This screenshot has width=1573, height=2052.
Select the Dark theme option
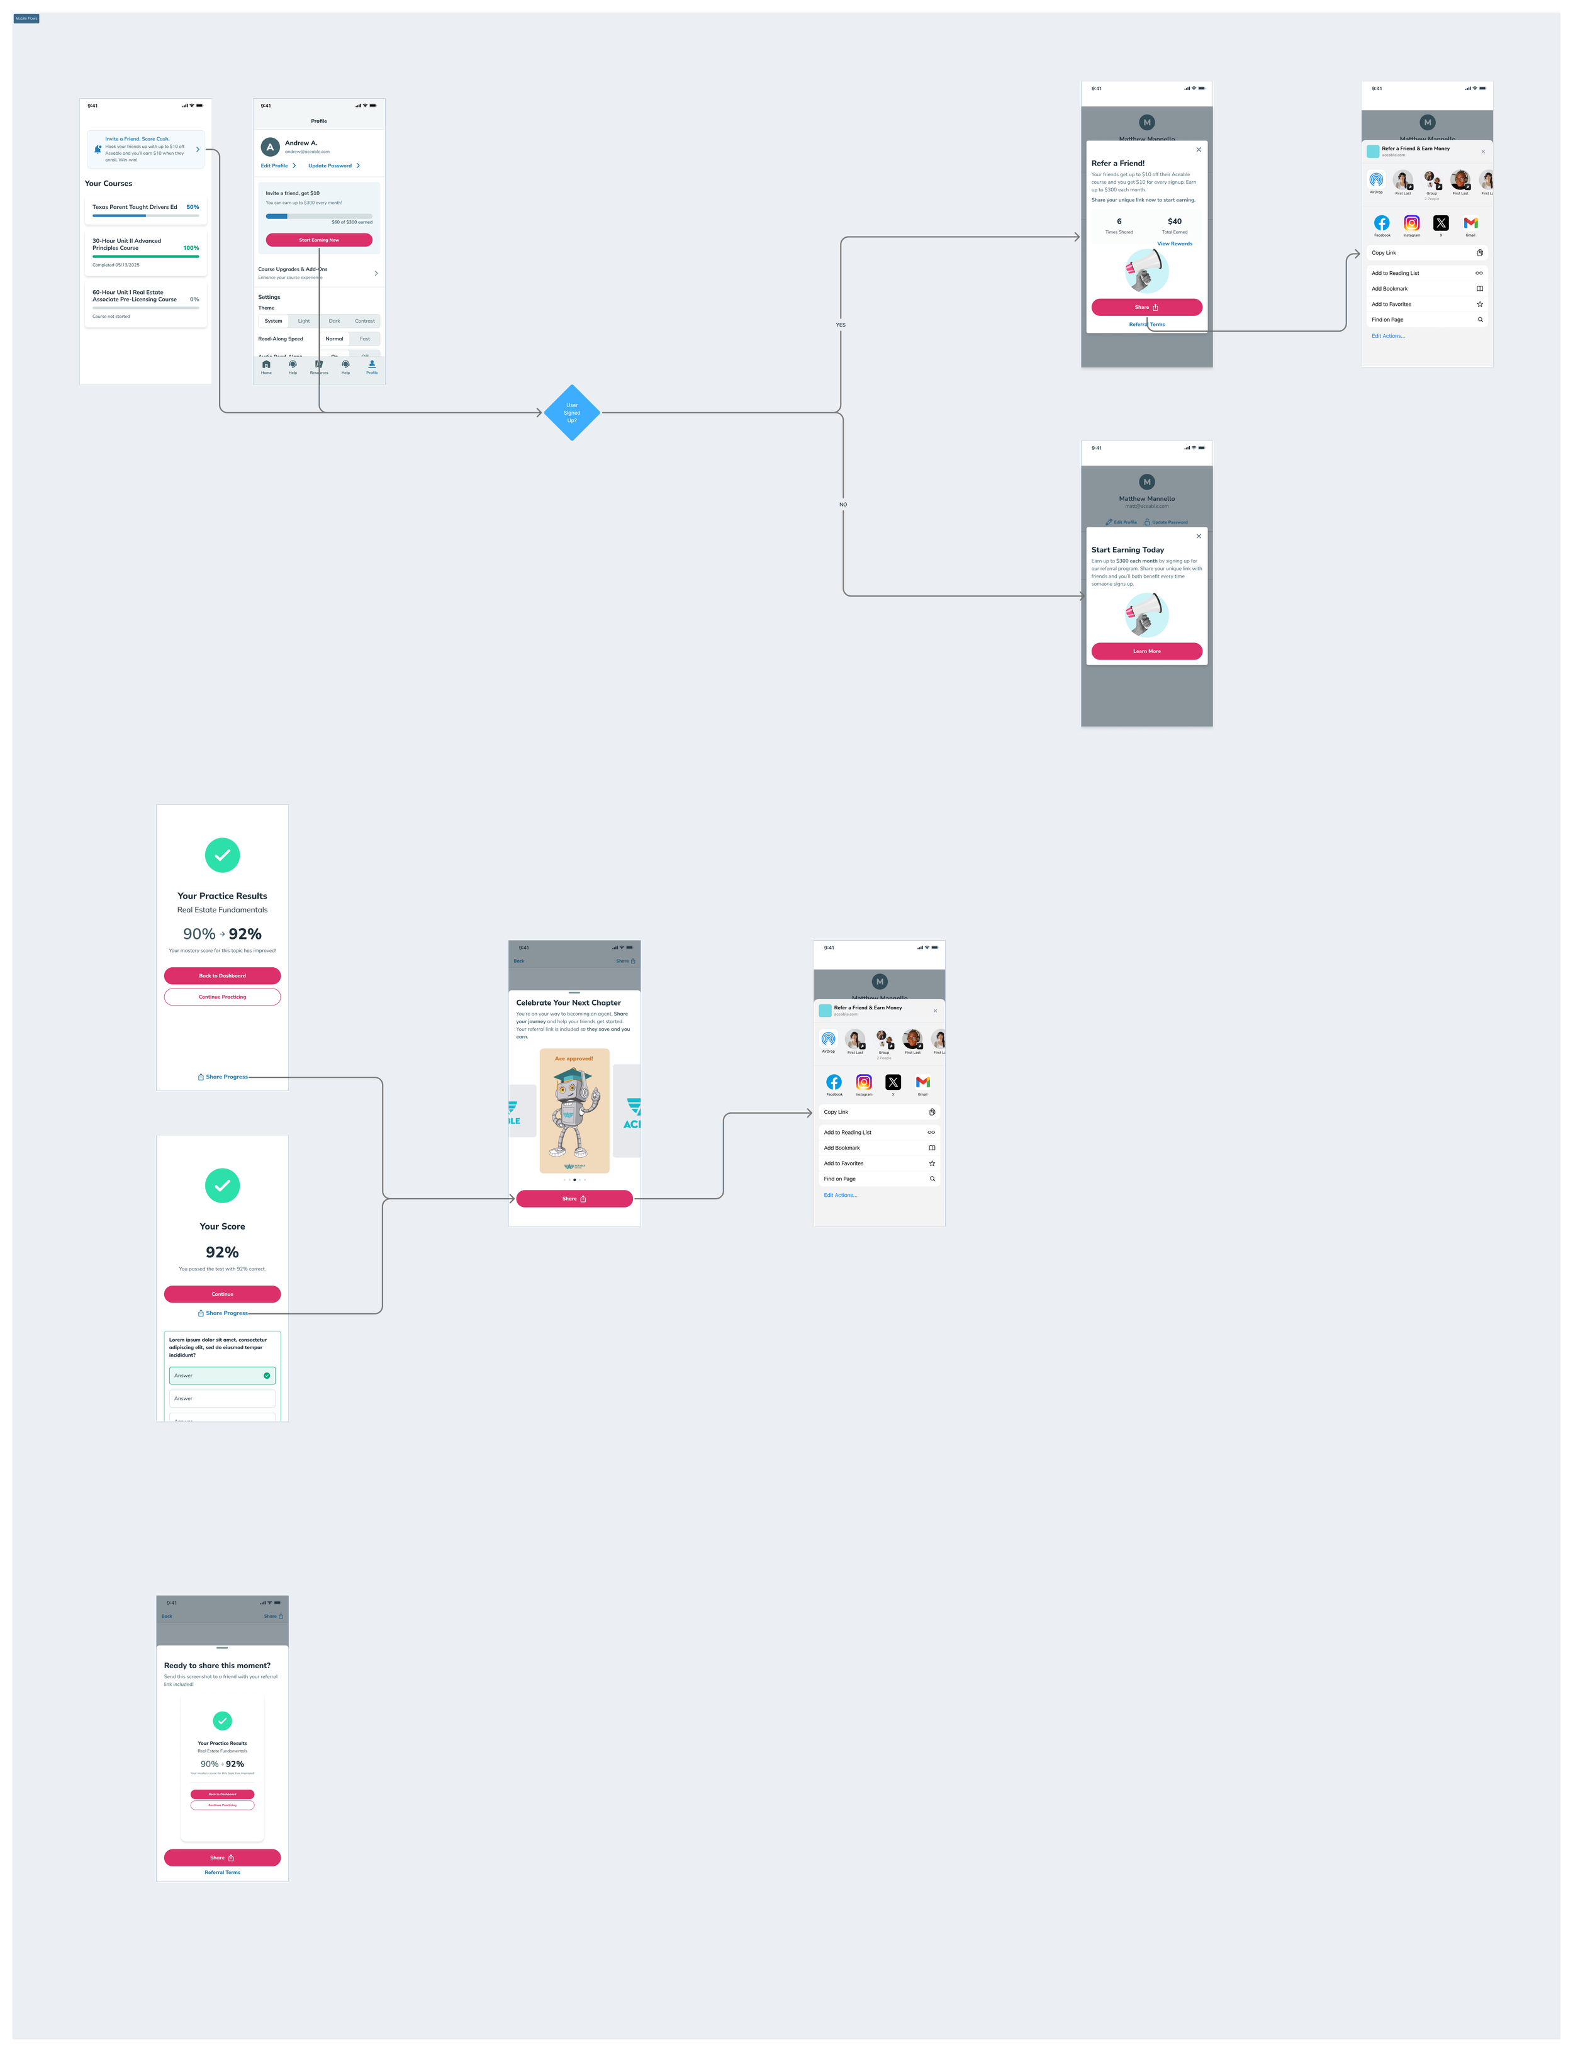(334, 321)
